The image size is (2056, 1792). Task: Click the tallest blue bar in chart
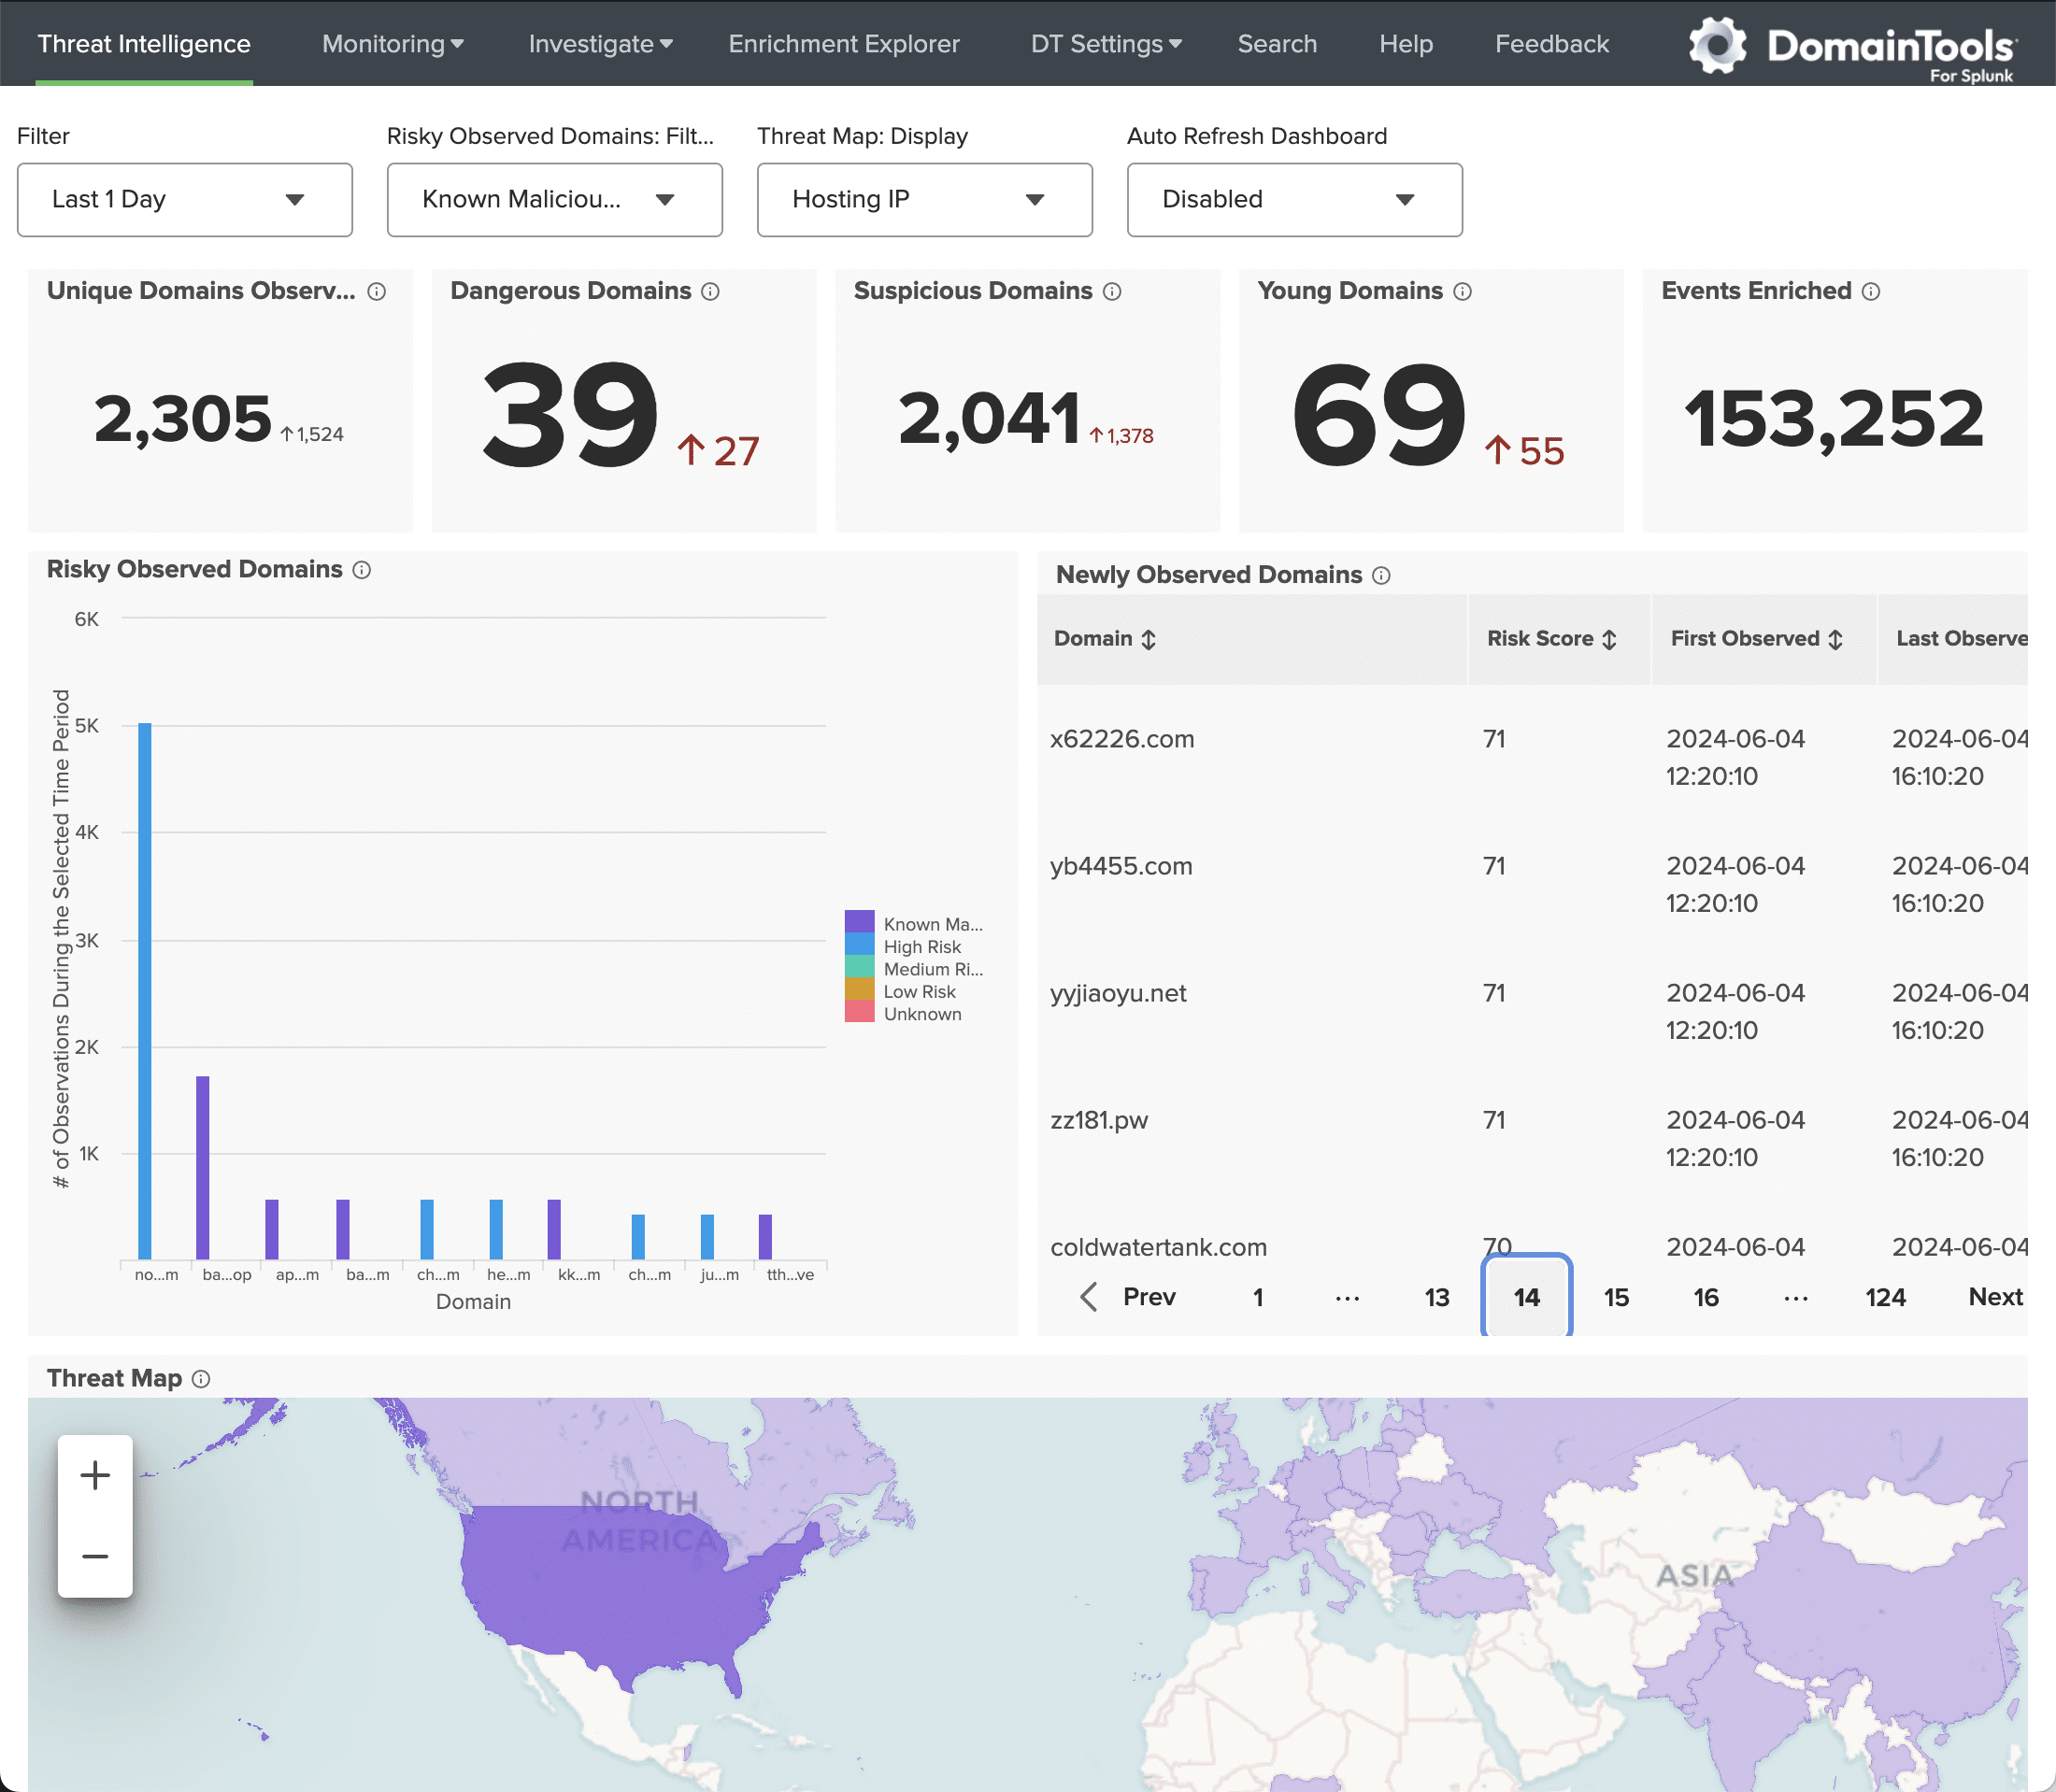(145, 990)
